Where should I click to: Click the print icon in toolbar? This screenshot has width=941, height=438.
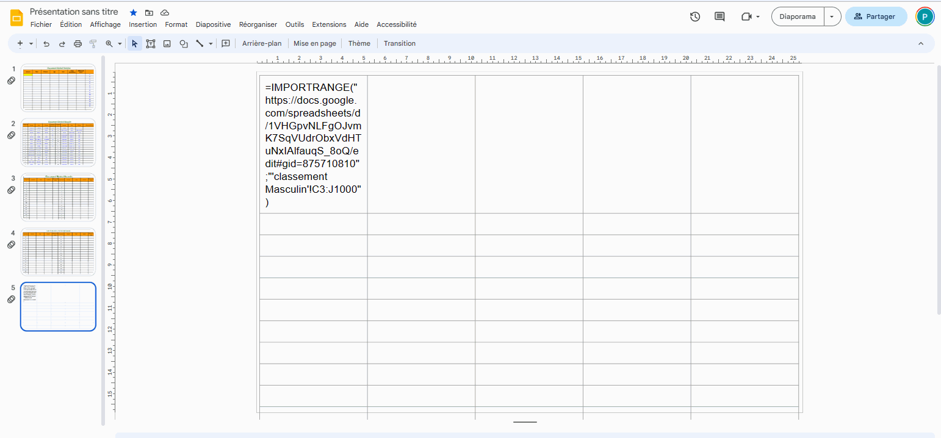point(78,44)
